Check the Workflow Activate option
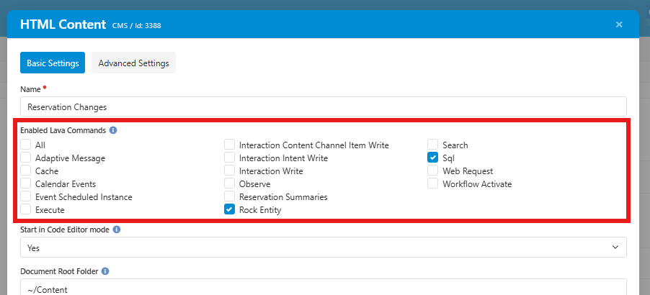 432,183
